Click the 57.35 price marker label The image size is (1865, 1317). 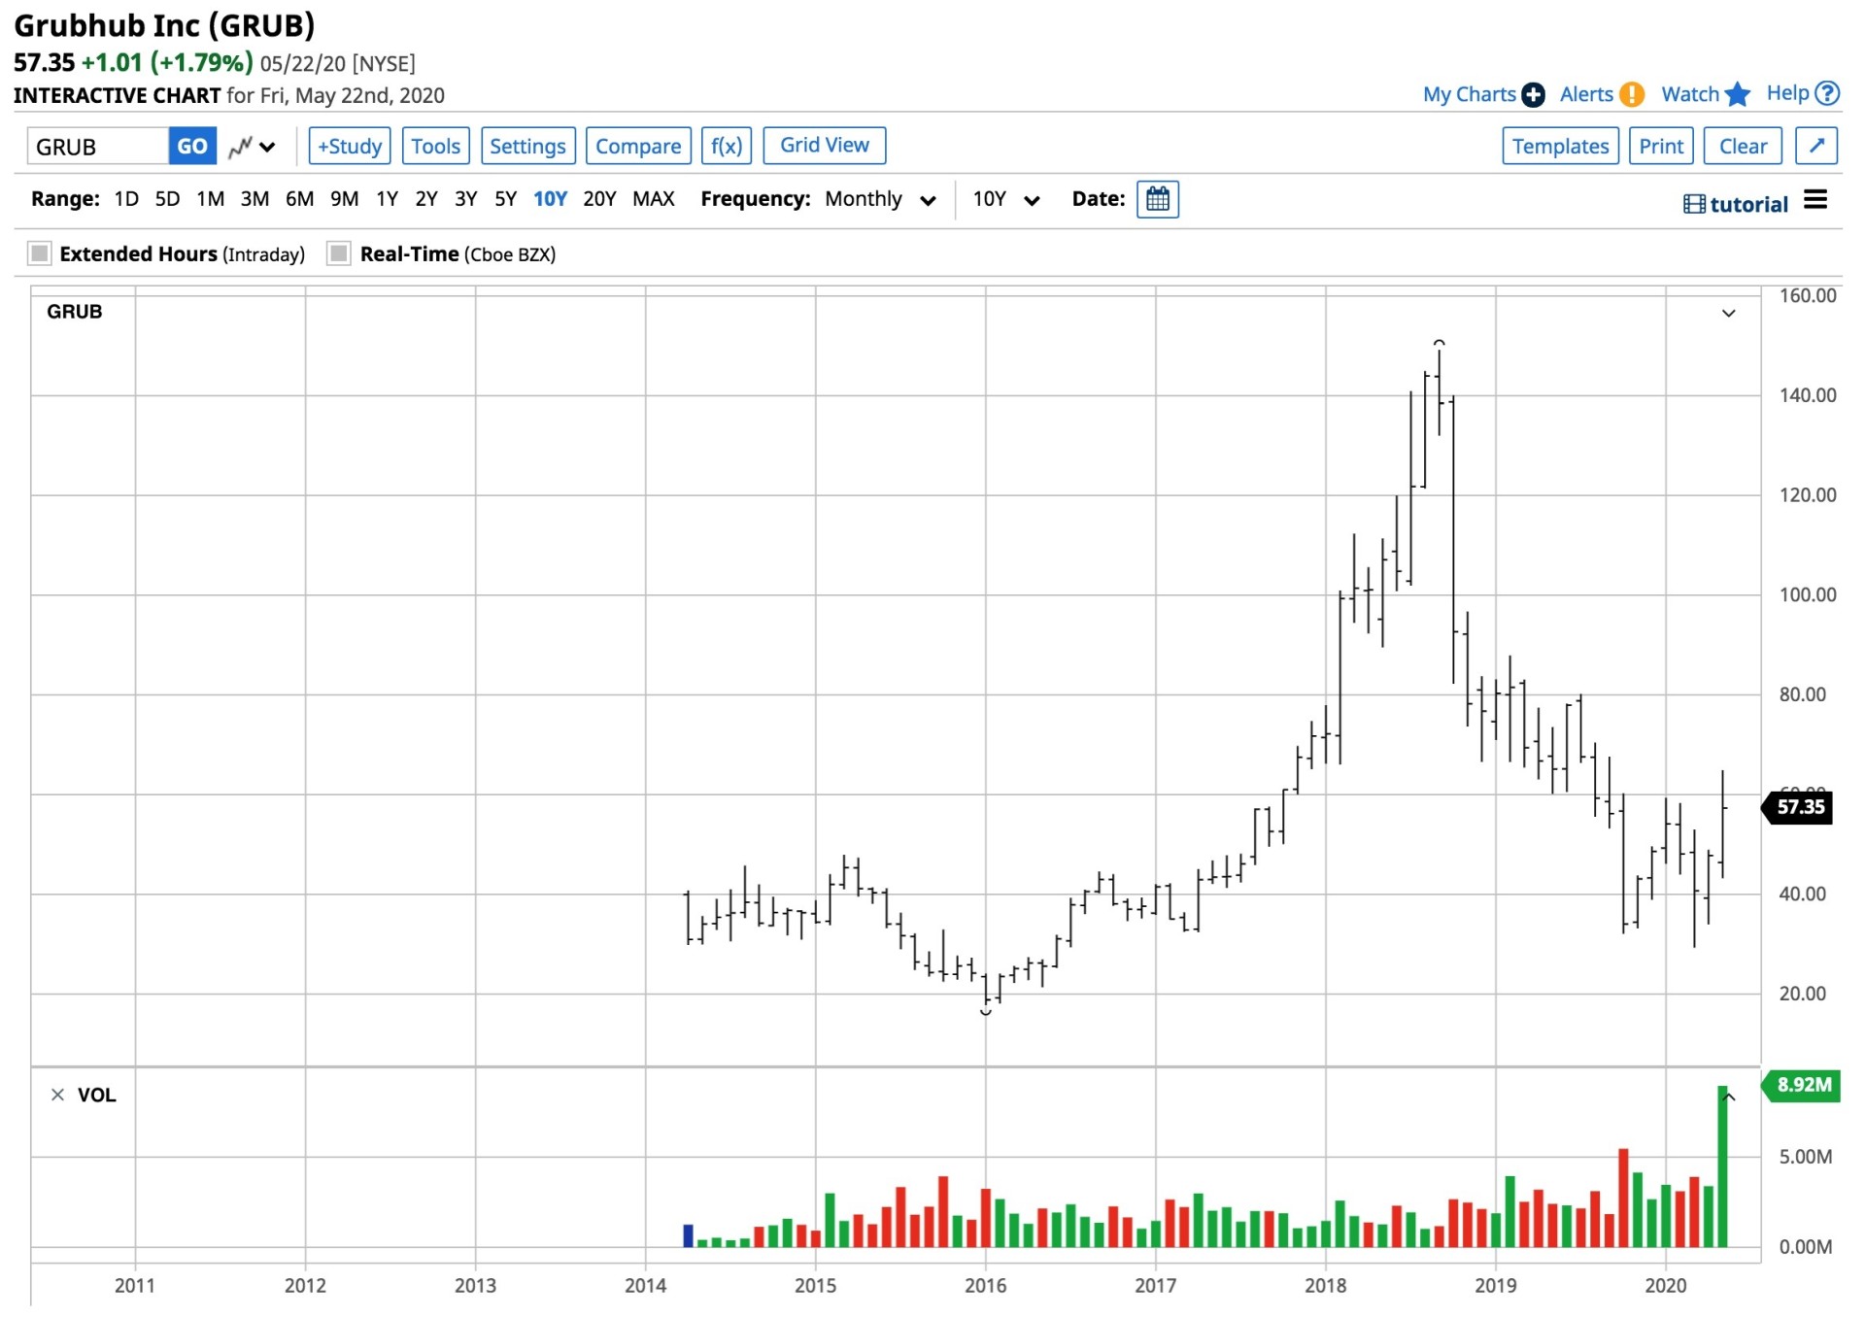coord(1799,807)
